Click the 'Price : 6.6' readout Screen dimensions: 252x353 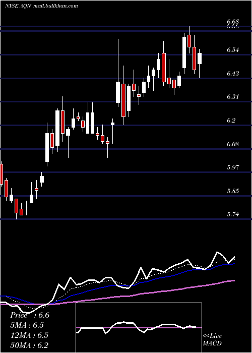tap(30, 315)
